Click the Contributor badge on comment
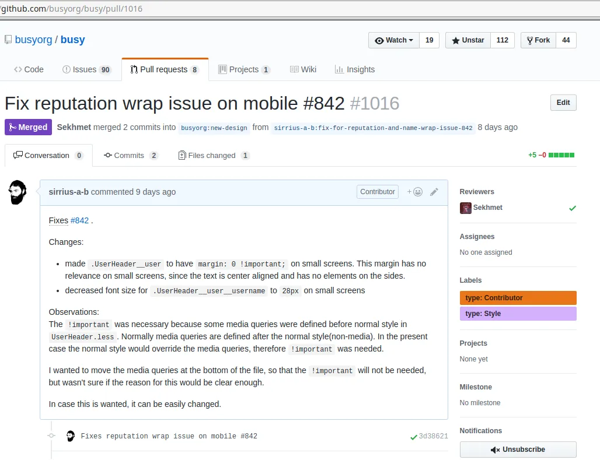Image resolution: width=600 pixels, height=460 pixels. (377, 192)
